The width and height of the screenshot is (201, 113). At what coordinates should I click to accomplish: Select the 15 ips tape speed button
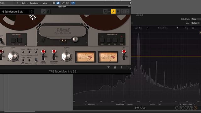point(19,40)
